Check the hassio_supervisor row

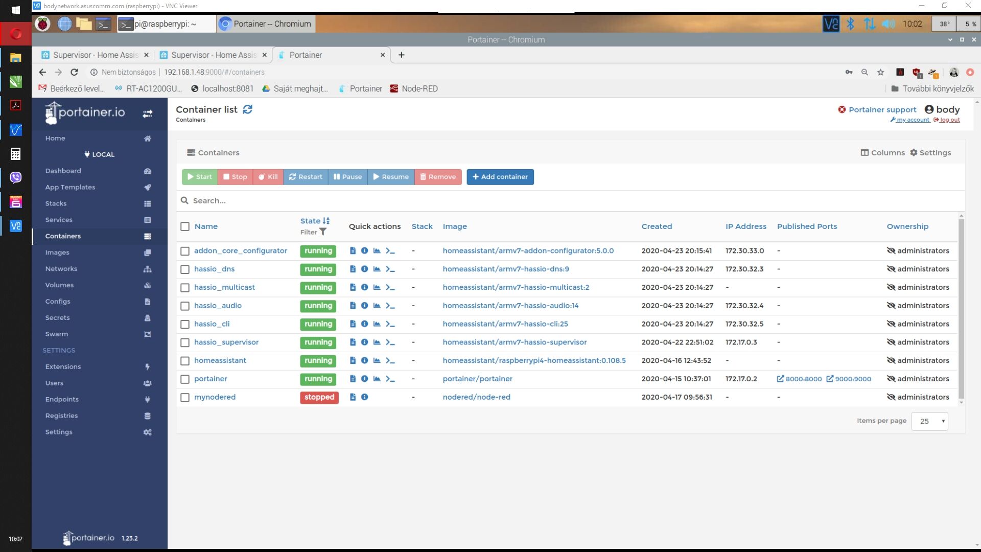pyautogui.click(x=185, y=342)
